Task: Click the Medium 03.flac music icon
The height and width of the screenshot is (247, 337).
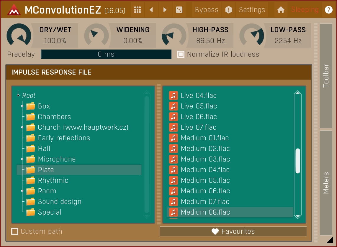Action: (x=174, y=159)
